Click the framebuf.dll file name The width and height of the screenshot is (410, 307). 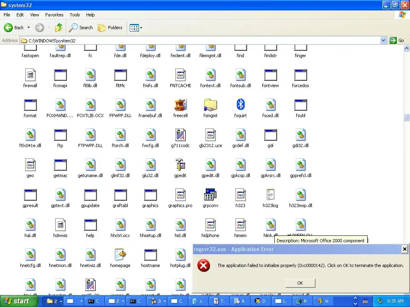click(151, 116)
